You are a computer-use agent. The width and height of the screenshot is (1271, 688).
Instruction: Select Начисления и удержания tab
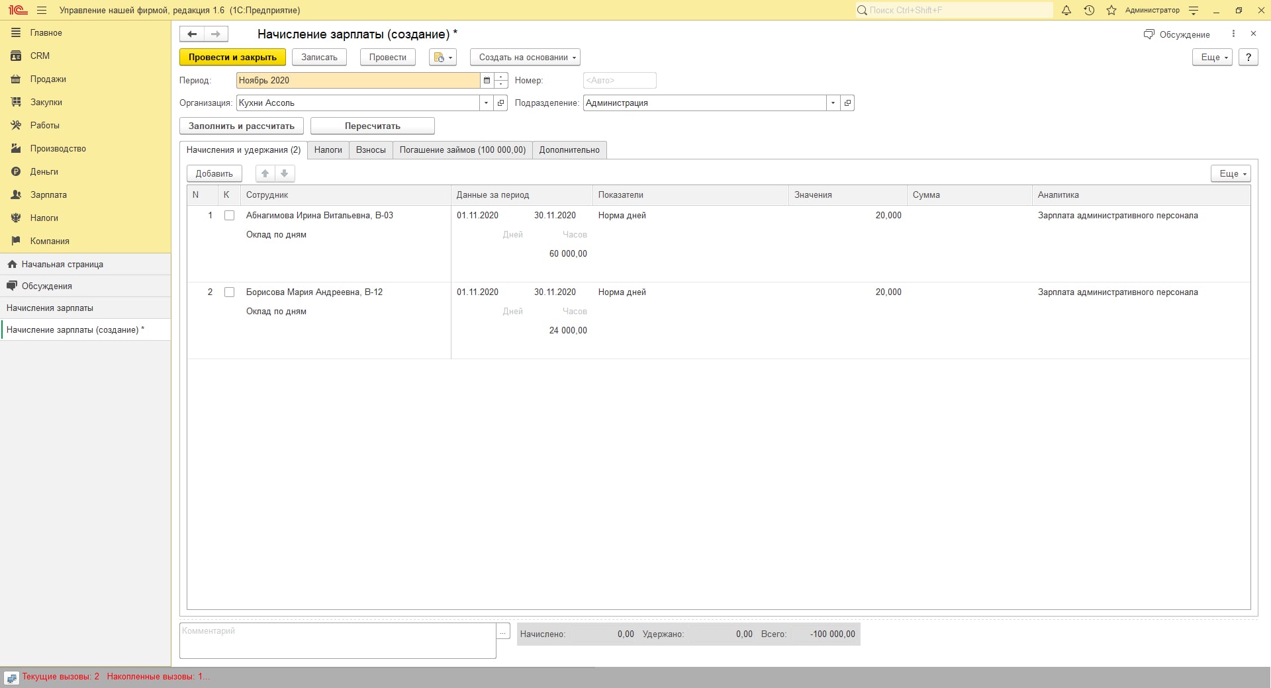click(x=244, y=150)
